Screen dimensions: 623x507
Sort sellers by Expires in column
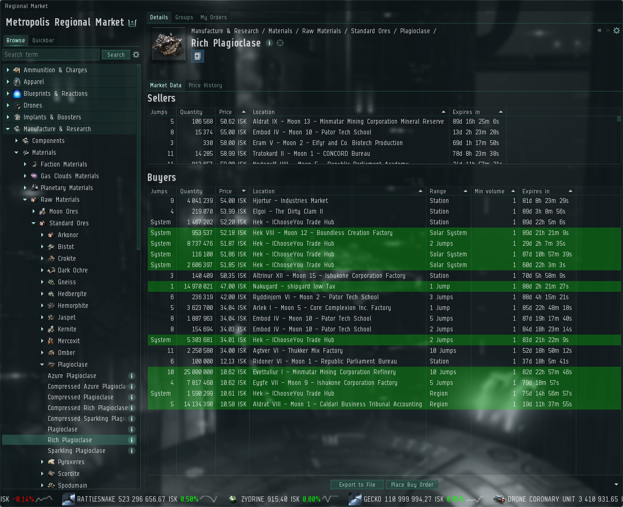(477, 112)
